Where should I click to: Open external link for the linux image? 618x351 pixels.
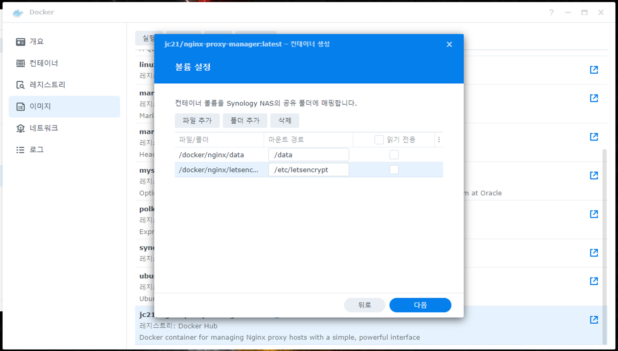point(594,70)
